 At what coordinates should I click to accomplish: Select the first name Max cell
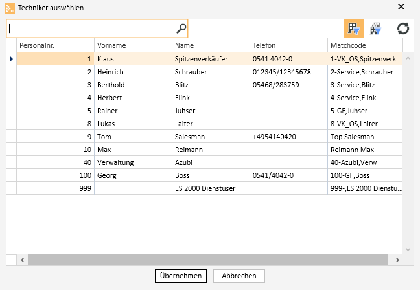(133, 150)
